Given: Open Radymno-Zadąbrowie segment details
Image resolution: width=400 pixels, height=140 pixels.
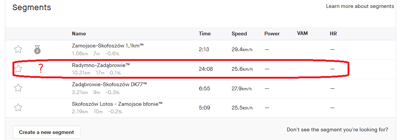Looking at the screenshot, I should 101,65.
